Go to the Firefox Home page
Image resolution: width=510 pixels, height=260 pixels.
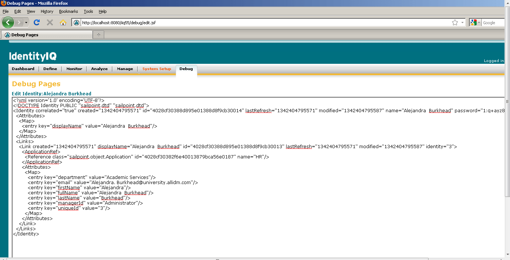click(x=63, y=22)
